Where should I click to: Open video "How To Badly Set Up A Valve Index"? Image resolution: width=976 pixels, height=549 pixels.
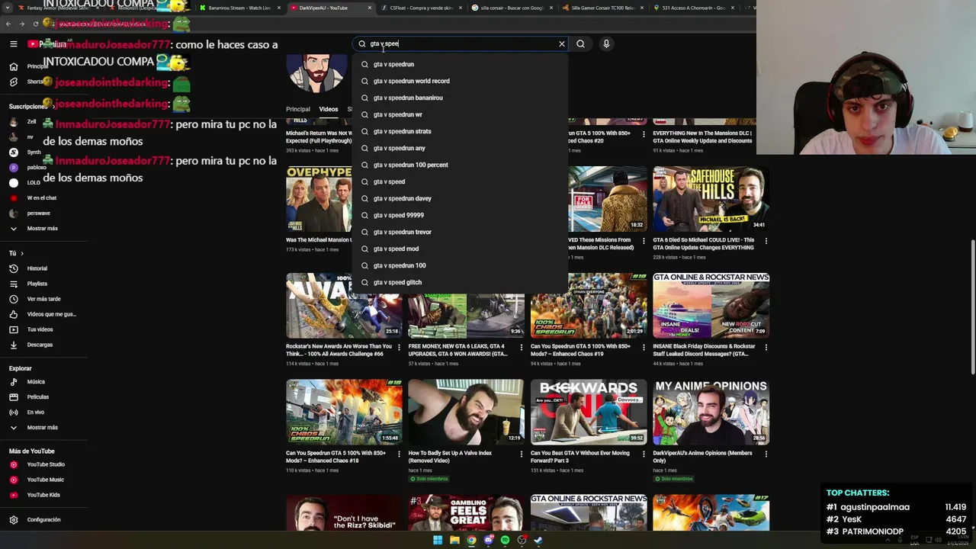point(466,412)
